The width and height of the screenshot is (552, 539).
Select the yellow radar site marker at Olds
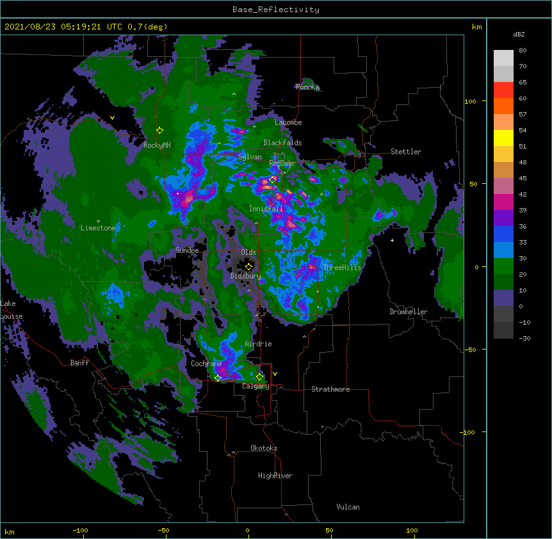(x=248, y=266)
